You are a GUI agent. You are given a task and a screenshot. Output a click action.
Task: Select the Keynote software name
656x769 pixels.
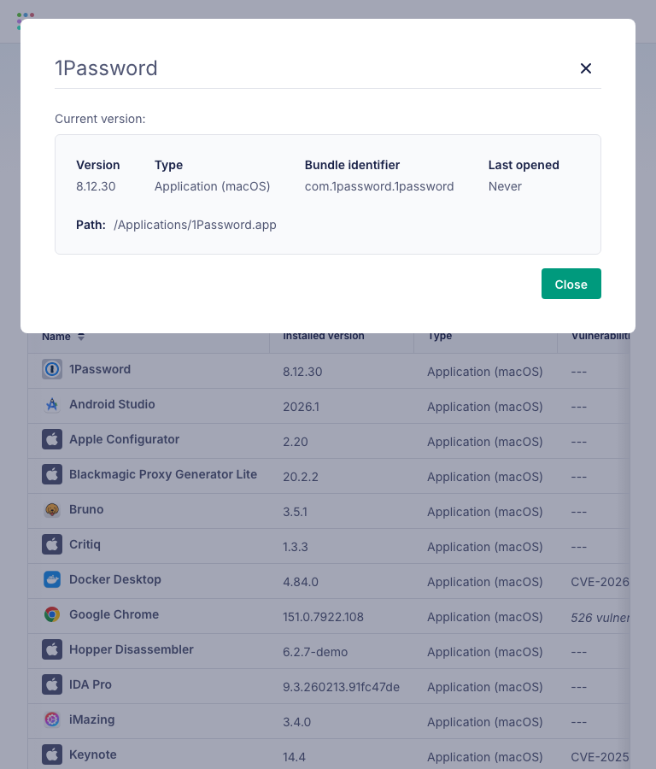92,754
